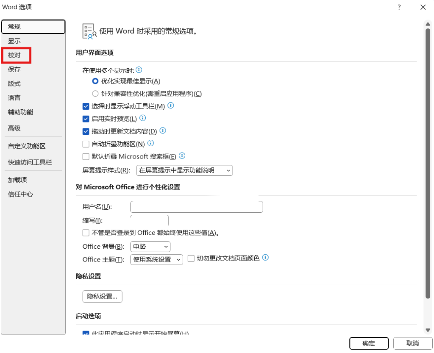This screenshot has height=353, width=434.
Task: Click the vertical scrollbar thumb
Action: pyautogui.click(x=428, y=161)
